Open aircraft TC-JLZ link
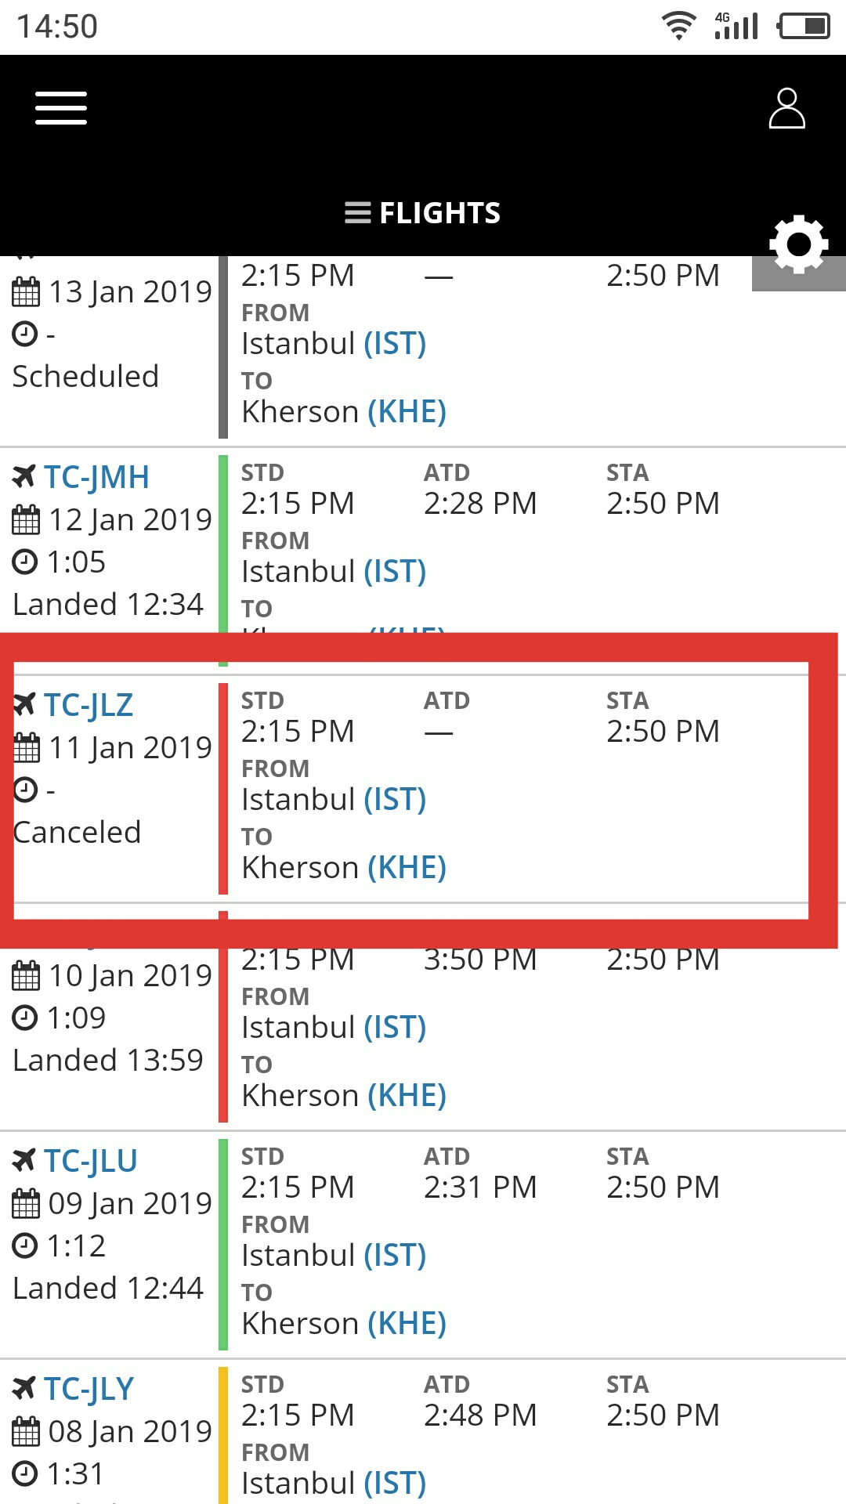The height and width of the screenshot is (1504, 846). [x=89, y=705]
